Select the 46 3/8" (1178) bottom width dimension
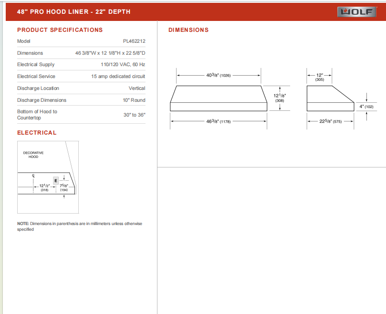 coord(219,121)
